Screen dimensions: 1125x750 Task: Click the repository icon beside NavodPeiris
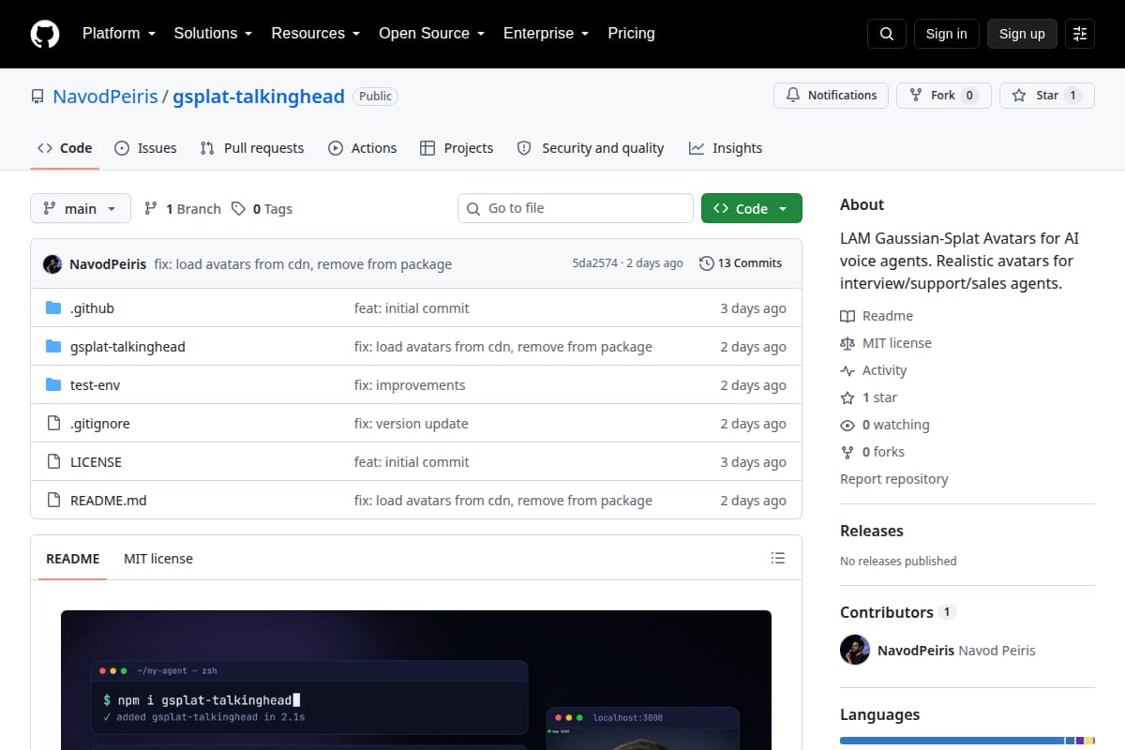point(37,97)
